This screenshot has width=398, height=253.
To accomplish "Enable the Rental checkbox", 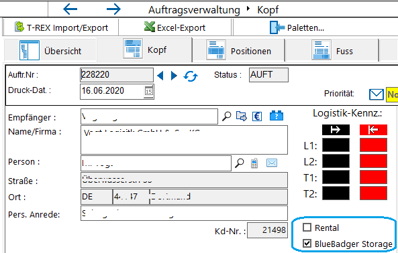I will click(307, 228).
